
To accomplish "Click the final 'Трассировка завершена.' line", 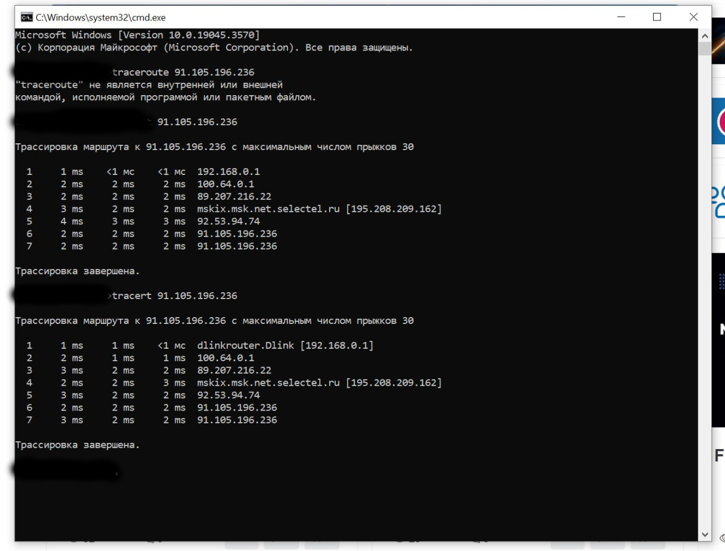I will click(78, 445).
